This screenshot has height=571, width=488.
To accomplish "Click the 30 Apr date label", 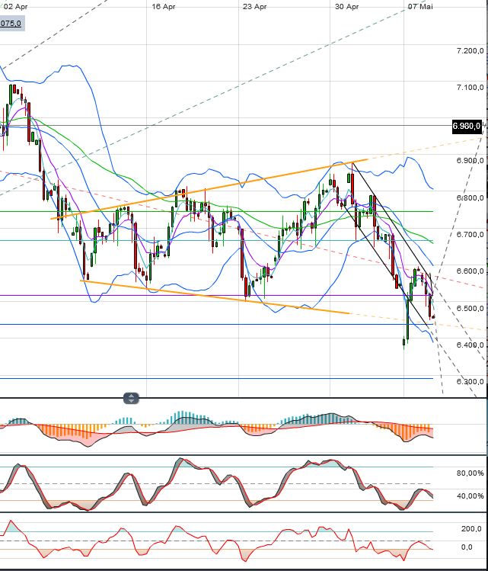I will [346, 7].
